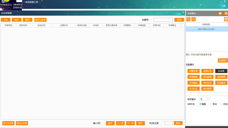The height and width of the screenshot is (128, 228).
Task: Click the 车牌备注 column header
Action: tap(172, 25)
